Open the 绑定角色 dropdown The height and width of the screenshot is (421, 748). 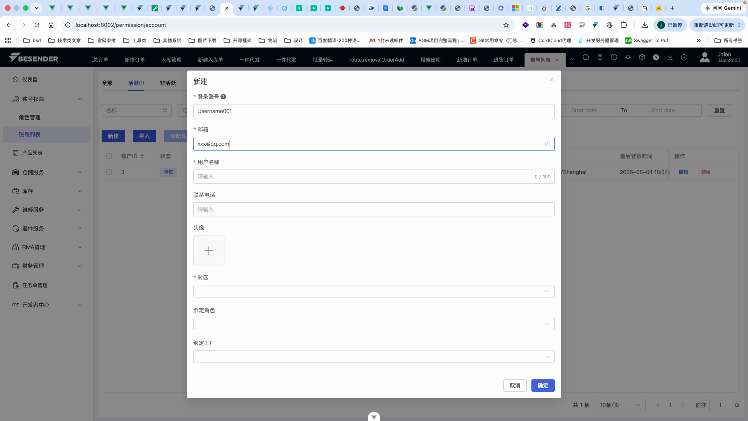coord(374,324)
